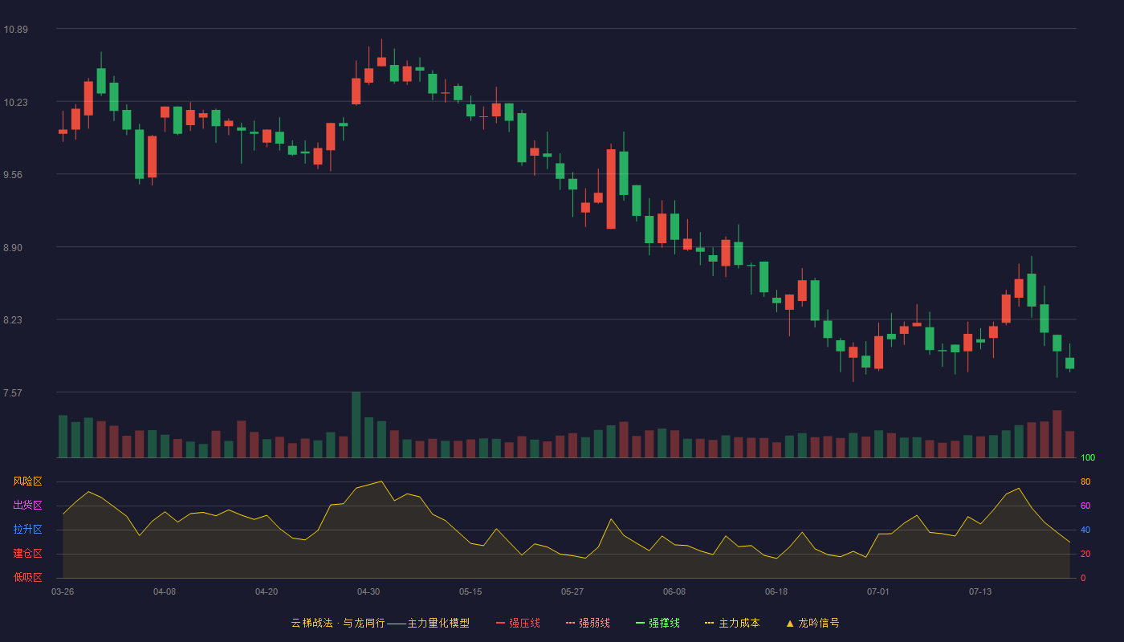This screenshot has height=642, width=1124.
Task: Click the 04-30 date label
Action: click(369, 591)
